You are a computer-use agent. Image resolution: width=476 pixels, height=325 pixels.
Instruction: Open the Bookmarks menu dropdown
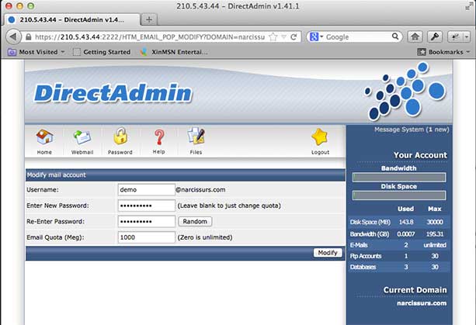(x=443, y=52)
